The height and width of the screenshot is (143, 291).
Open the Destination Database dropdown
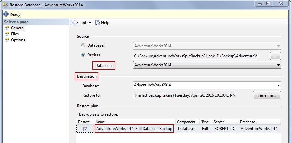pyautogui.click(x=207, y=85)
